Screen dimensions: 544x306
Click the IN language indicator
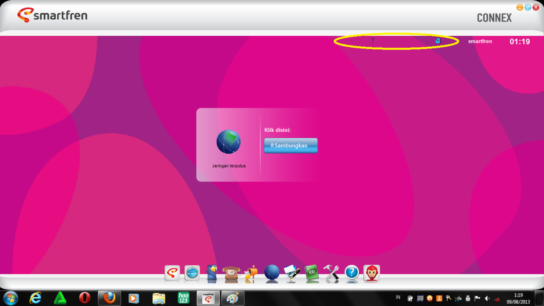point(398,297)
